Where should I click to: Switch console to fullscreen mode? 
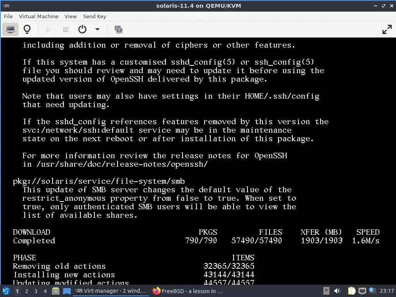coord(387,29)
